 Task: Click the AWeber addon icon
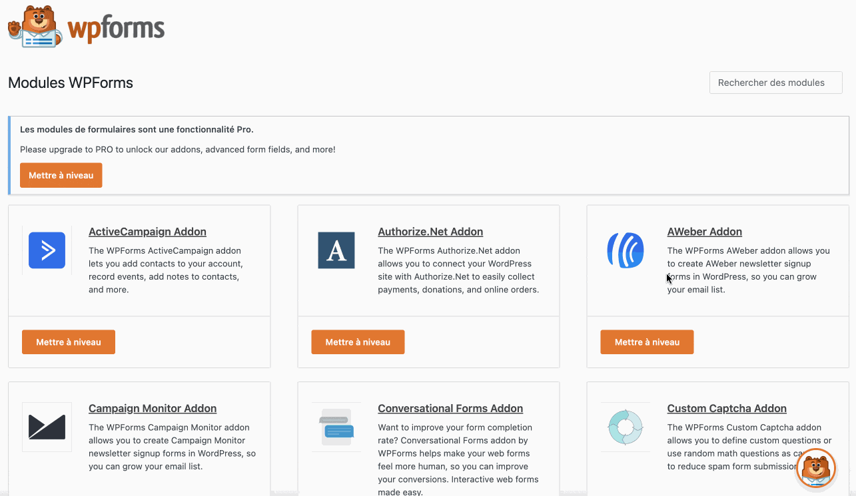coord(626,250)
